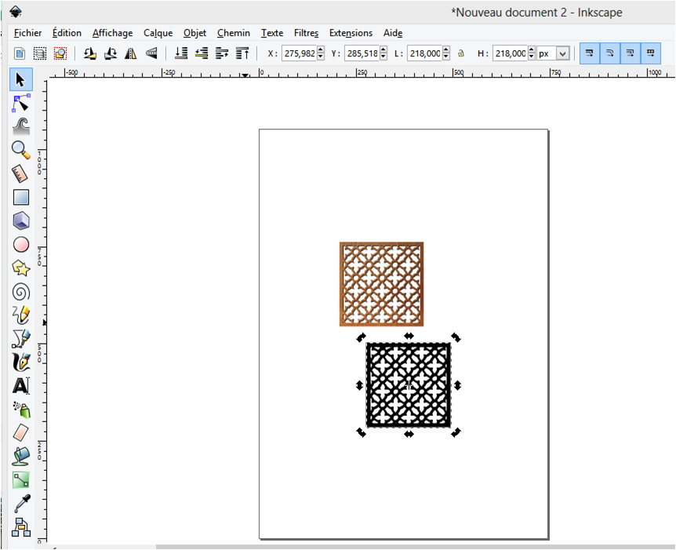Toggle move gradients with object
Image resolution: width=676 pixels, height=550 pixels.
[630, 53]
